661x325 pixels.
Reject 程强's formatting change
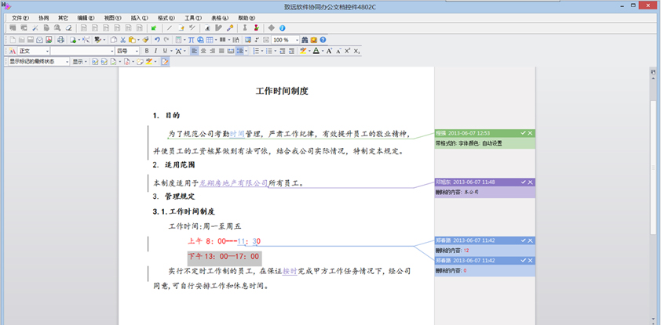[x=530, y=133]
